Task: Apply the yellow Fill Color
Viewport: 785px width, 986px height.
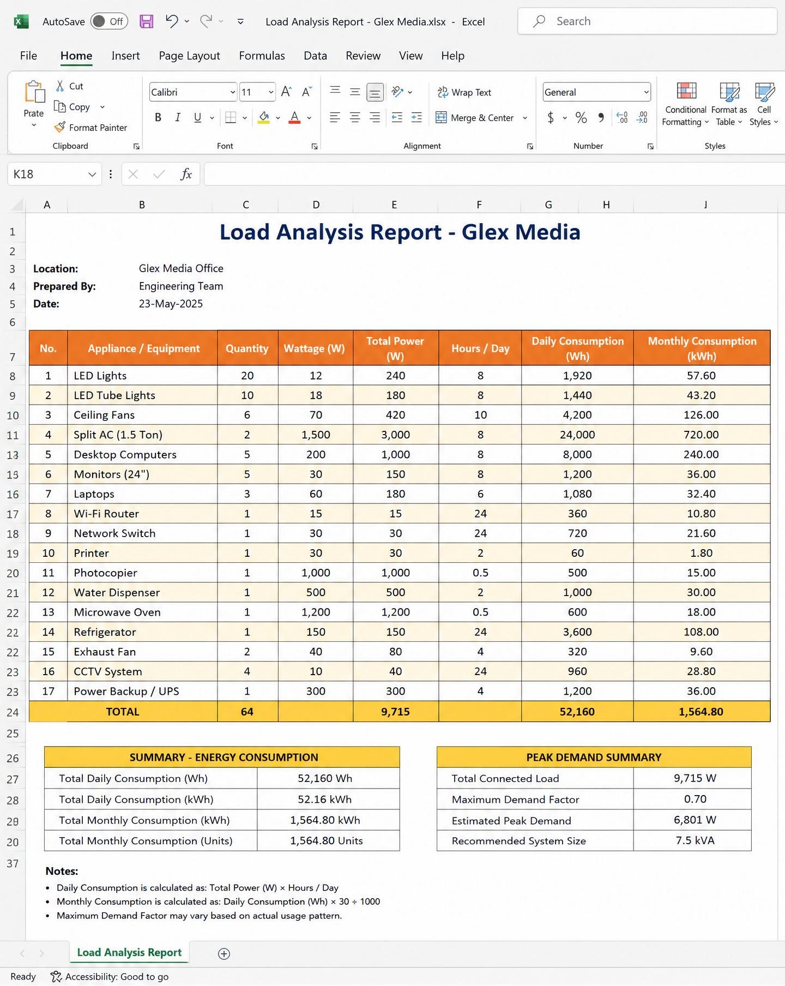Action: (x=264, y=117)
